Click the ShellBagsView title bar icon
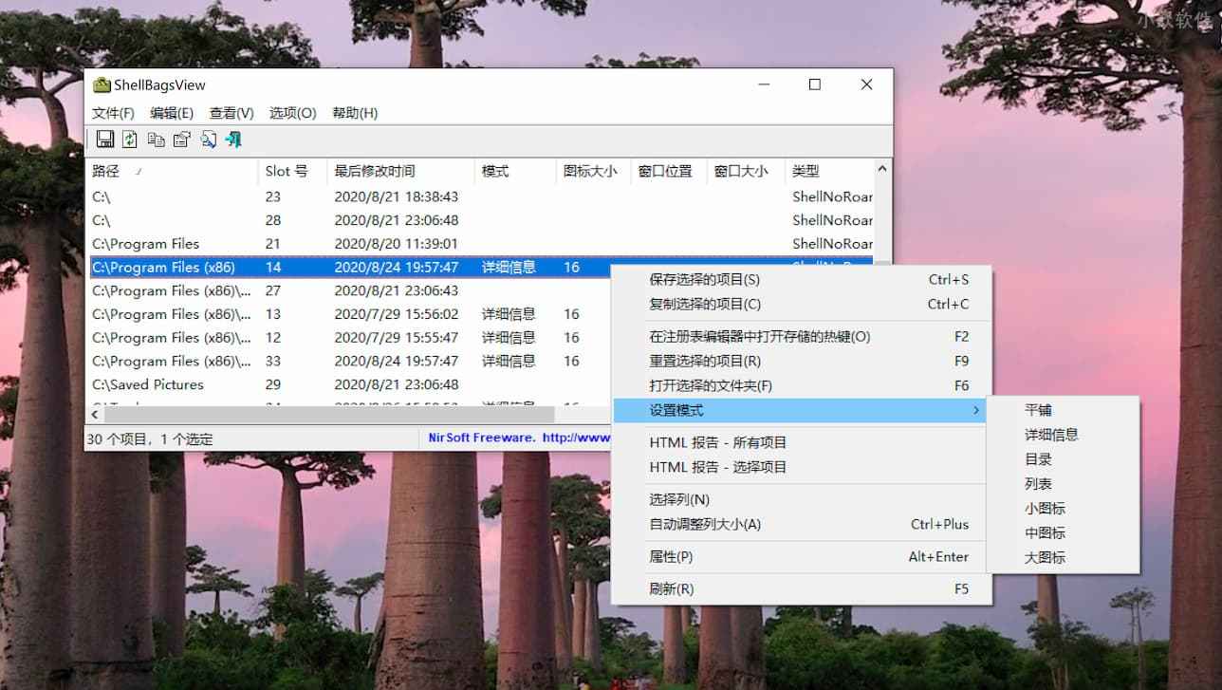This screenshot has width=1222, height=690. 102,84
